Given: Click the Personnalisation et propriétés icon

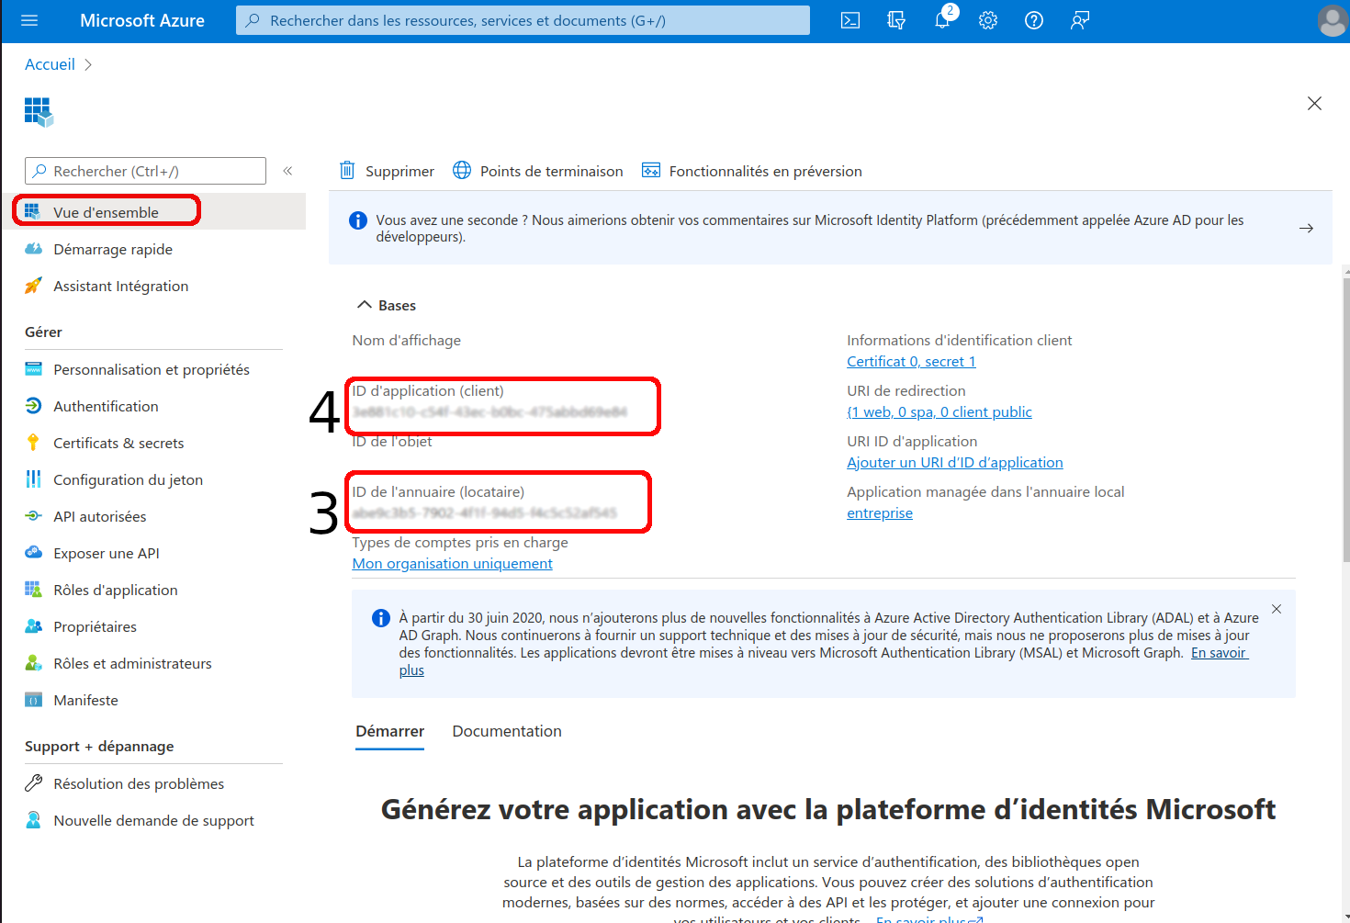Looking at the screenshot, I should point(34,369).
